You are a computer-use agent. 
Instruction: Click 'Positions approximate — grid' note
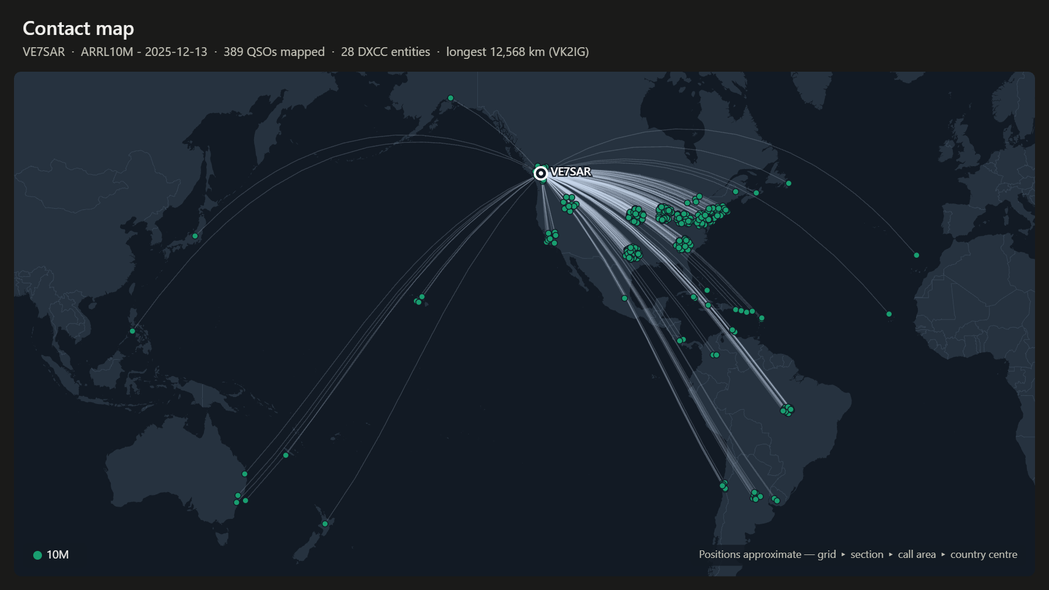pyautogui.click(x=768, y=554)
